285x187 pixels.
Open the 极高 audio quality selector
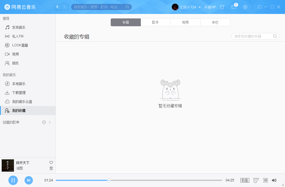[244, 180]
